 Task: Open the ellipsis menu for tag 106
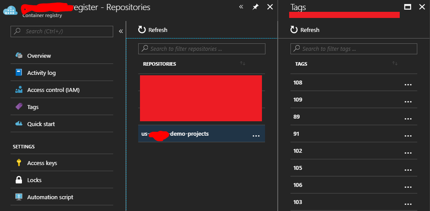tap(408, 187)
